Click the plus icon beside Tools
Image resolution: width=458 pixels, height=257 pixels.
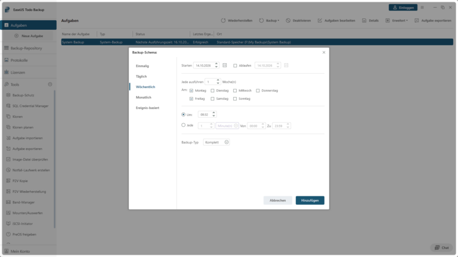tap(50, 84)
